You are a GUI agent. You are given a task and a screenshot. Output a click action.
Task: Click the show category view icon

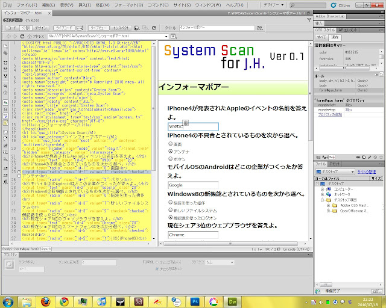point(318,157)
